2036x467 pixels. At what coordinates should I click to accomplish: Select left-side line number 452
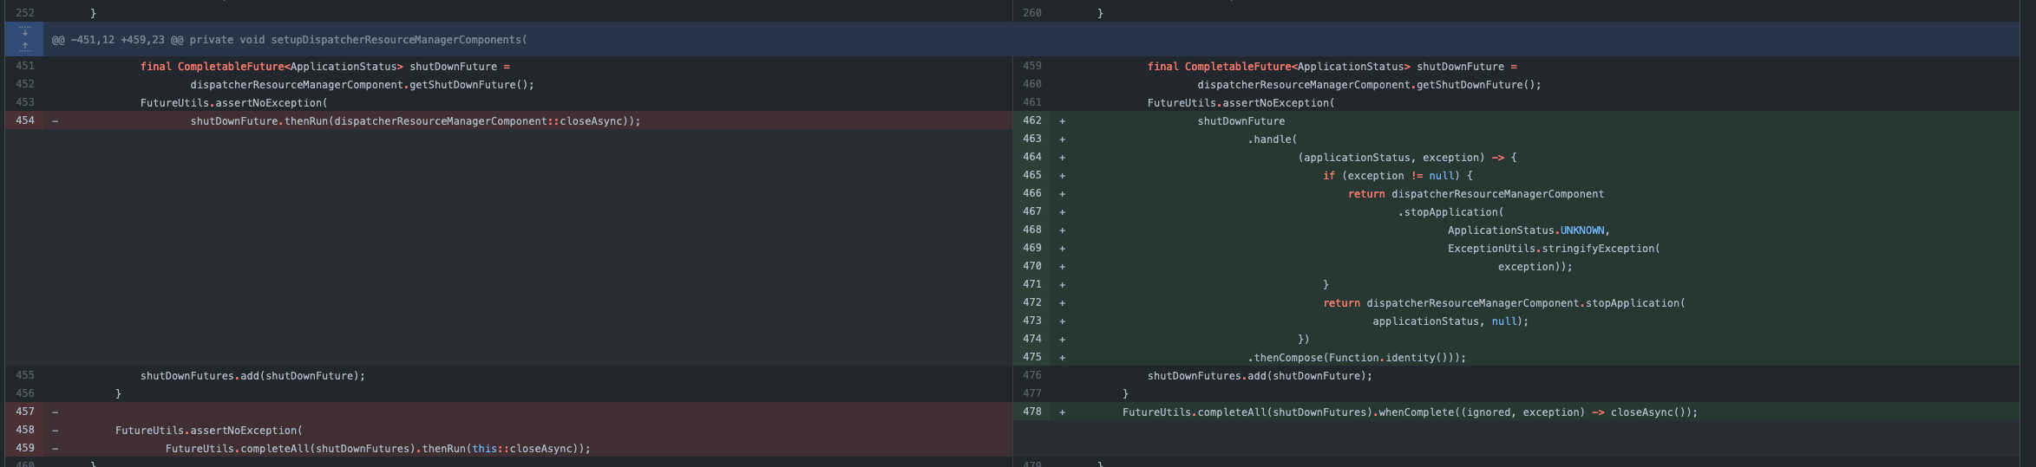[x=25, y=85]
